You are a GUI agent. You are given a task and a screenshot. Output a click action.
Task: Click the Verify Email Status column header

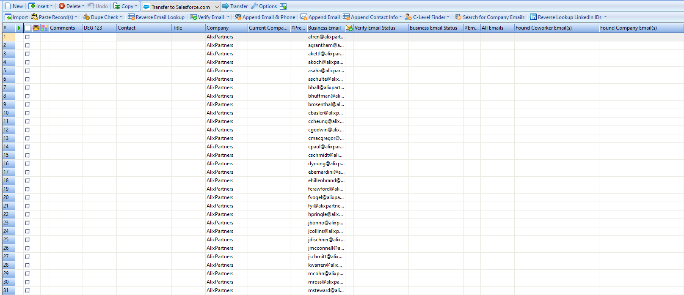(x=381, y=28)
